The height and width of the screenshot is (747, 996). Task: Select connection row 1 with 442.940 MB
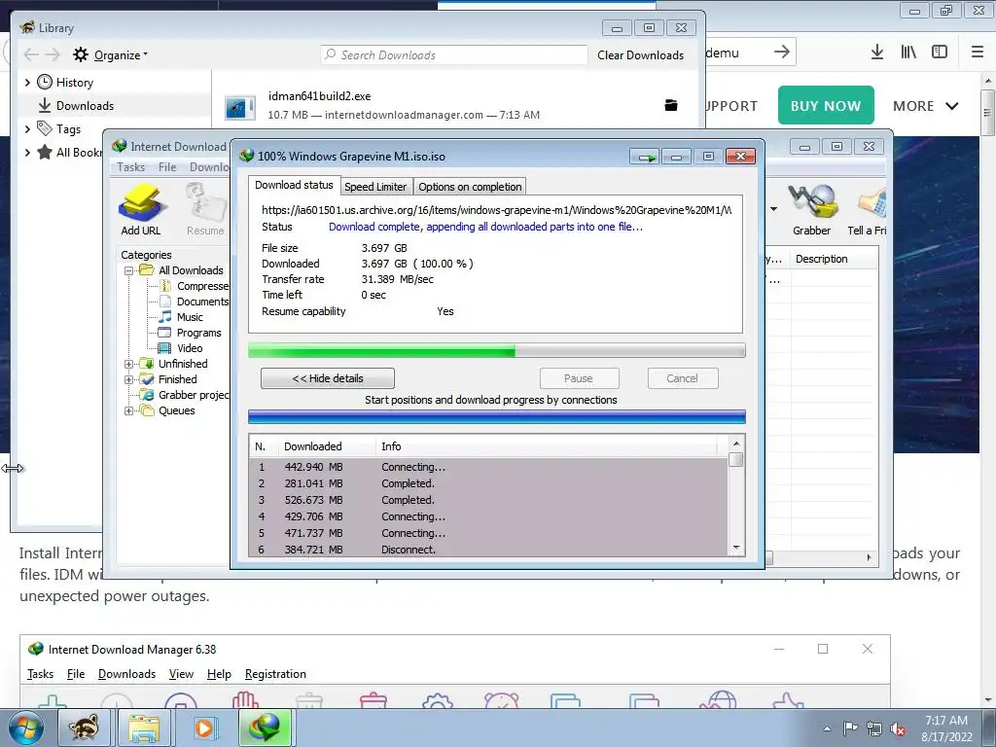488,467
